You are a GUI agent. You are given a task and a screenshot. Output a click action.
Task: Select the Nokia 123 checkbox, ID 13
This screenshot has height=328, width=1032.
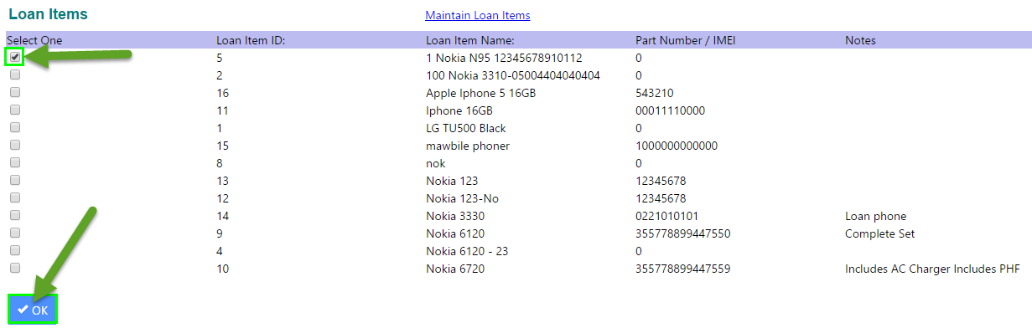[15, 180]
